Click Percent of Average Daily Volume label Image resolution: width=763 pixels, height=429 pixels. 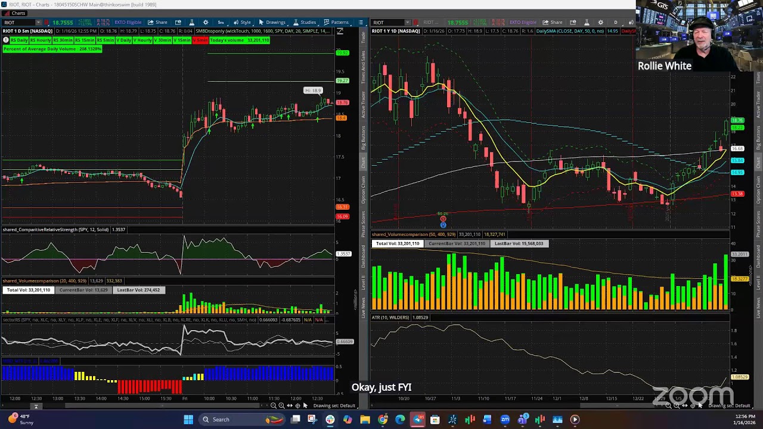tap(52, 49)
